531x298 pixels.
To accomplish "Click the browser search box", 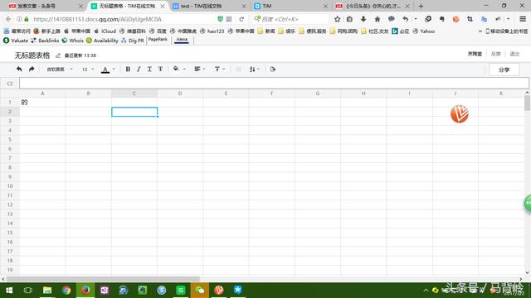I will click(290, 19).
